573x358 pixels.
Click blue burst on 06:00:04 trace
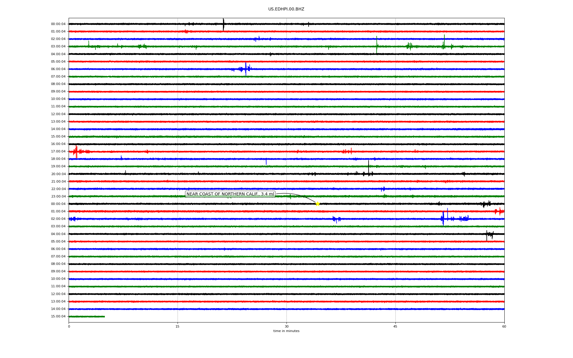pyautogui.click(x=246, y=69)
